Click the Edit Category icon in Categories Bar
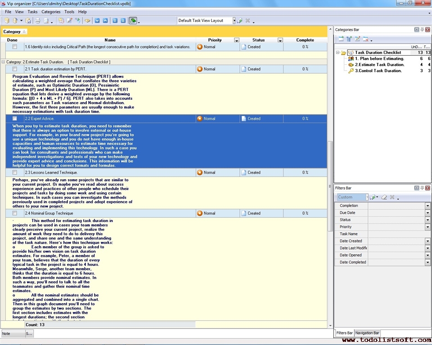The image size is (432, 345). [x=357, y=39]
